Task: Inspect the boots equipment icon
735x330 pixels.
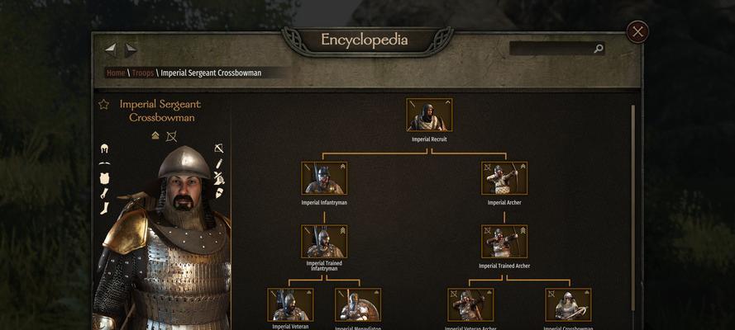Action: coord(104,208)
